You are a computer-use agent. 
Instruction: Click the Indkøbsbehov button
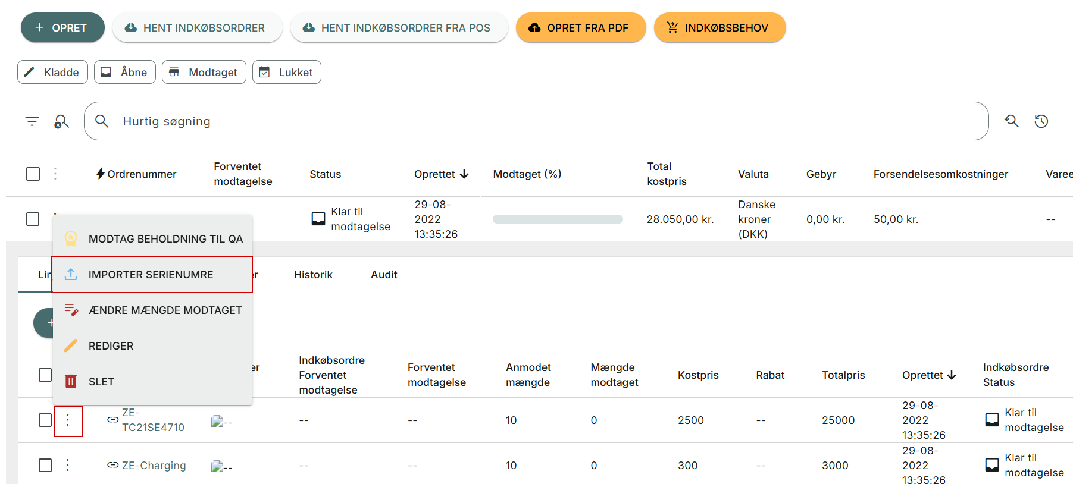[x=719, y=28]
